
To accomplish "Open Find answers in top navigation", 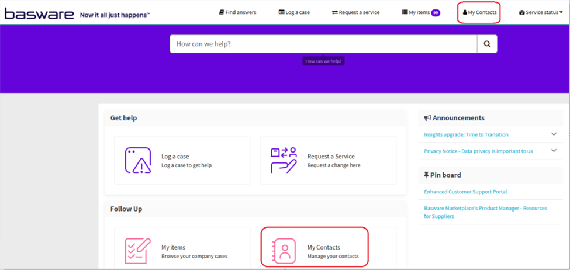I will (237, 12).
